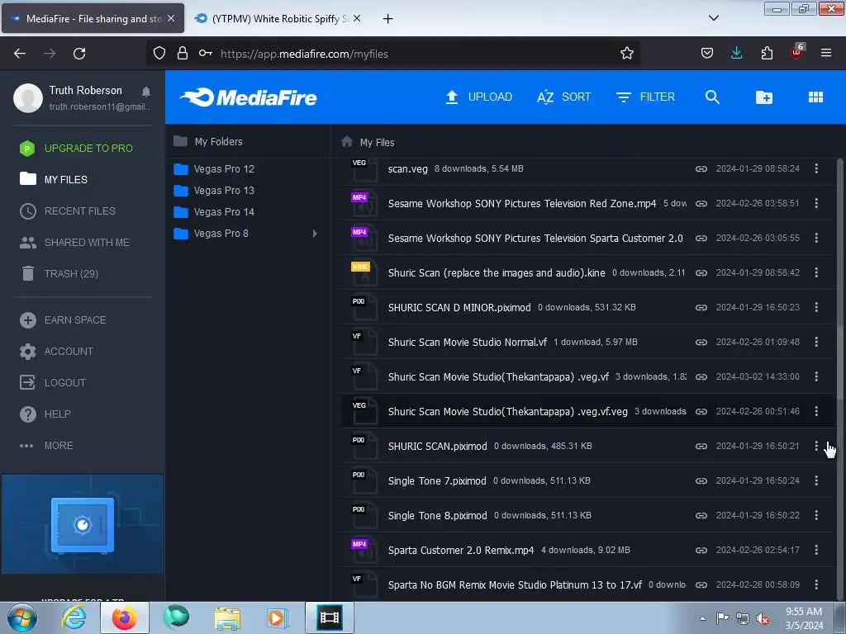Open SHARED WITH ME section
The width and height of the screenshot is (846, 634).
74,243
